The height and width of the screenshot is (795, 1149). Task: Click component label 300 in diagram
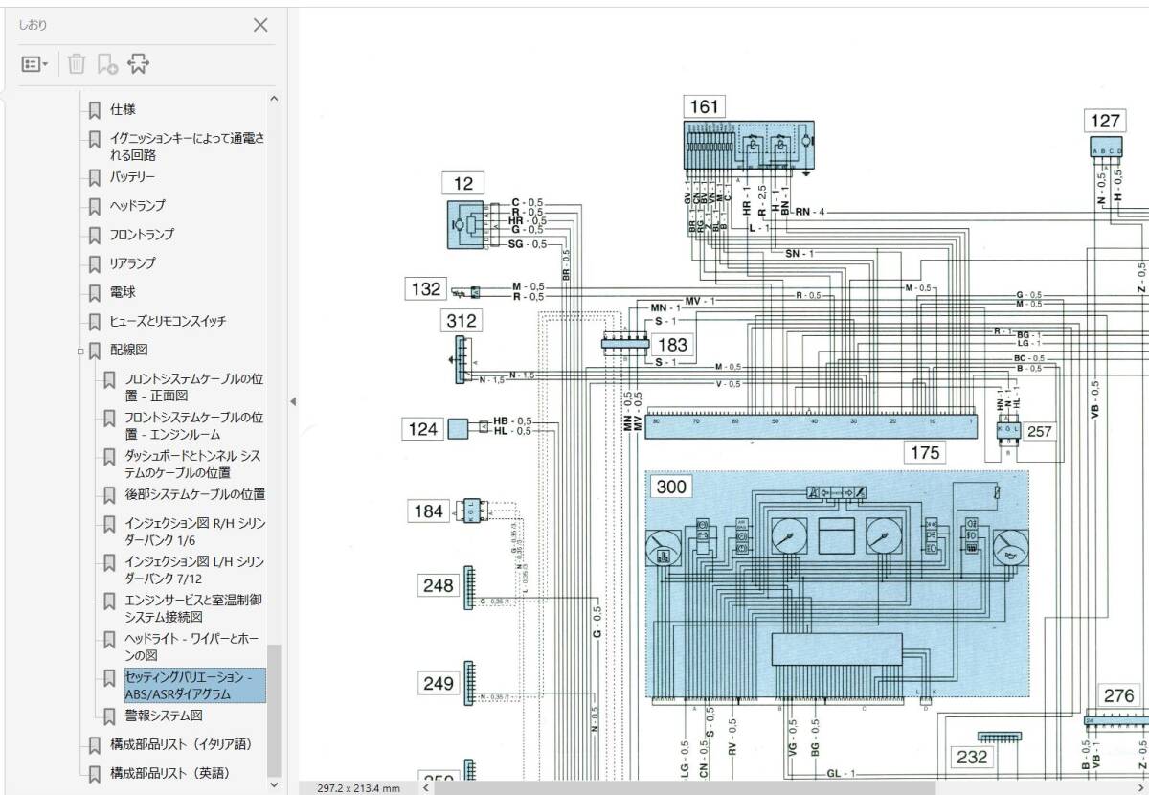671,488
